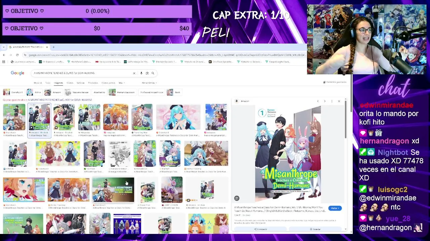This screenshot has height=241, width=430.
Task: Expand the Herramientas dropdown
Action: [x=149, y=83]
